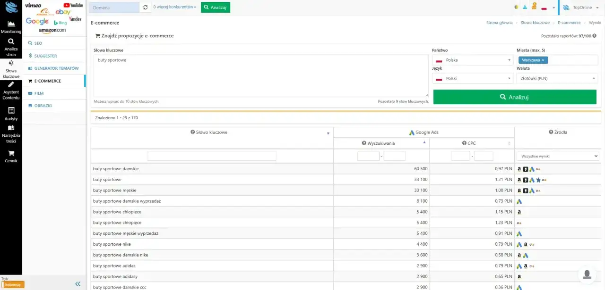Open the Waluta Złotówki (PLN) dropdown
This screenshot has width=605, height=290.
coord(557,79)
